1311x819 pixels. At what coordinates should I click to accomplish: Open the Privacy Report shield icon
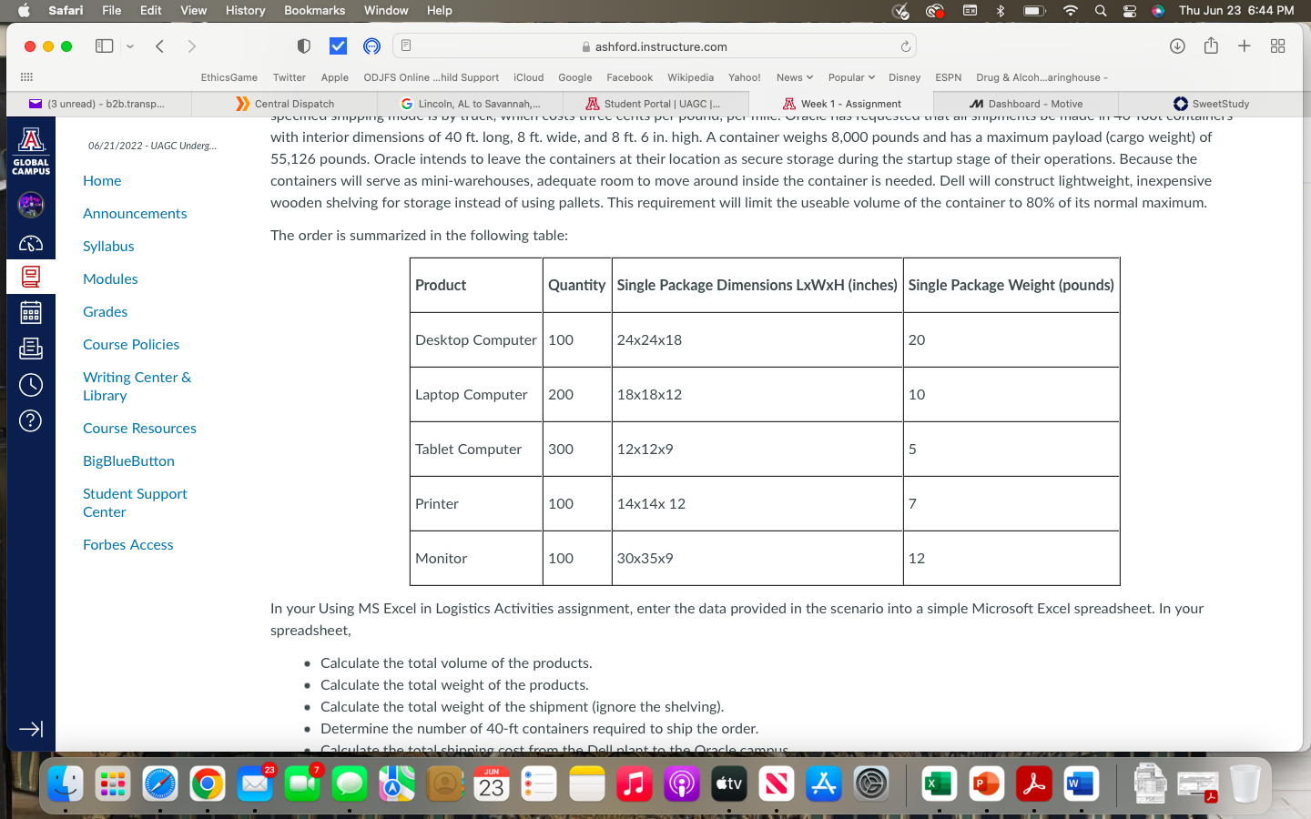304,46
